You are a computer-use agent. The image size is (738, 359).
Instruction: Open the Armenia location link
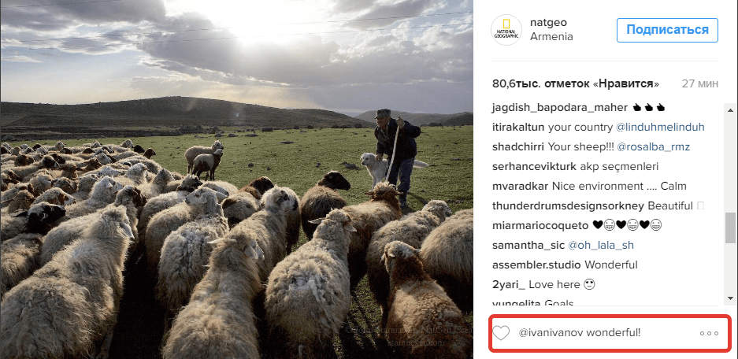551,37
